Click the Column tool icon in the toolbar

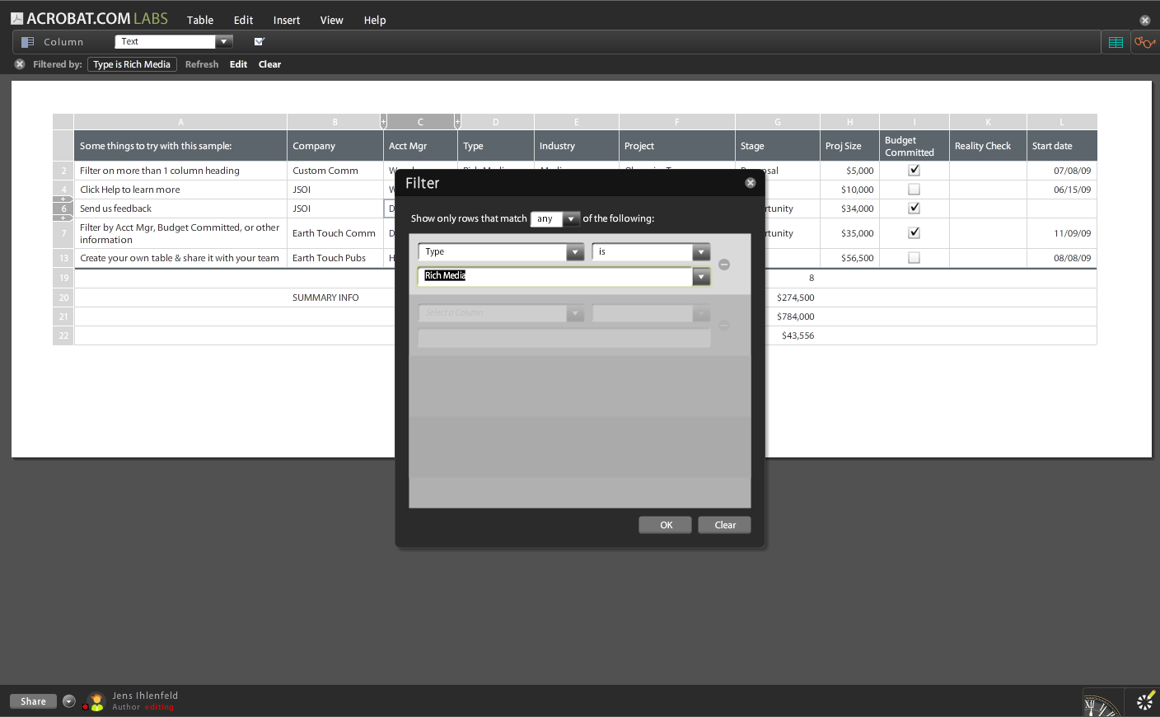point(29,42)
